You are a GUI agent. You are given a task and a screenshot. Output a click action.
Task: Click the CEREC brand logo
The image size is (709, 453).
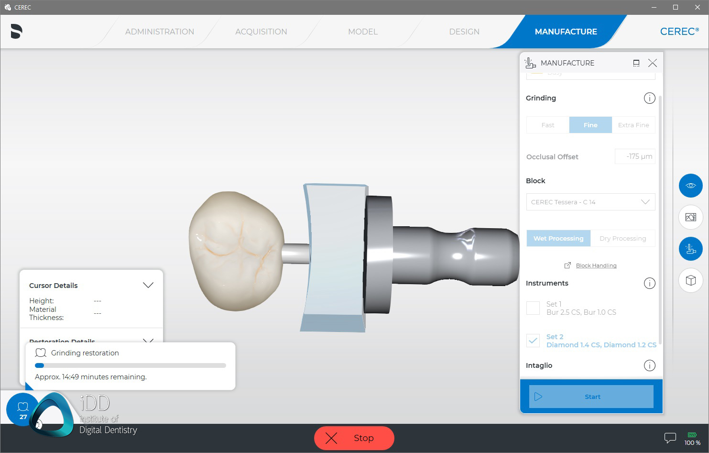pyautogui.click(x=679, y=32)
